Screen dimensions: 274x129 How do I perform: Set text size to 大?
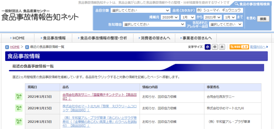pyautogui.click(x=222, y=47)
